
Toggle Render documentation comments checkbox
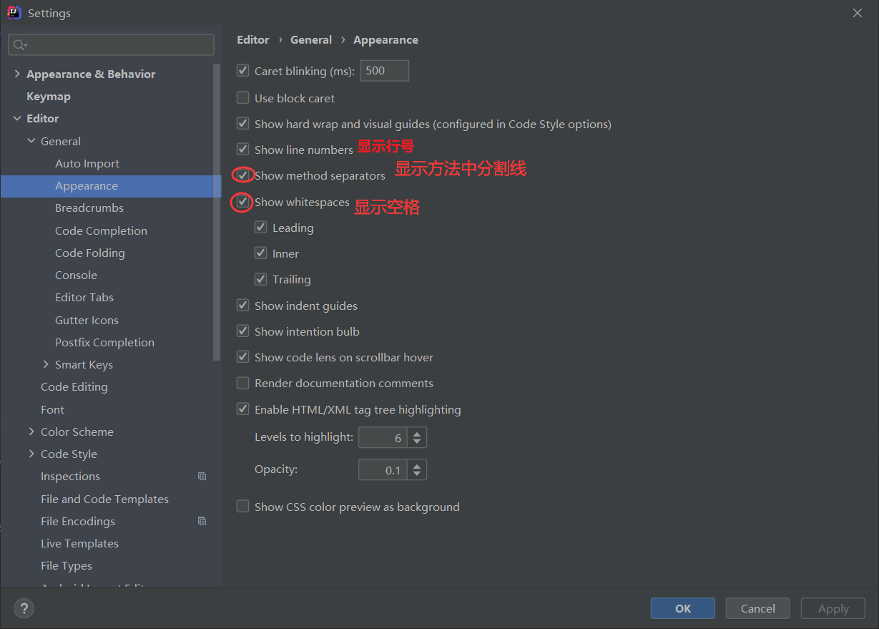[x=243, y=384]
